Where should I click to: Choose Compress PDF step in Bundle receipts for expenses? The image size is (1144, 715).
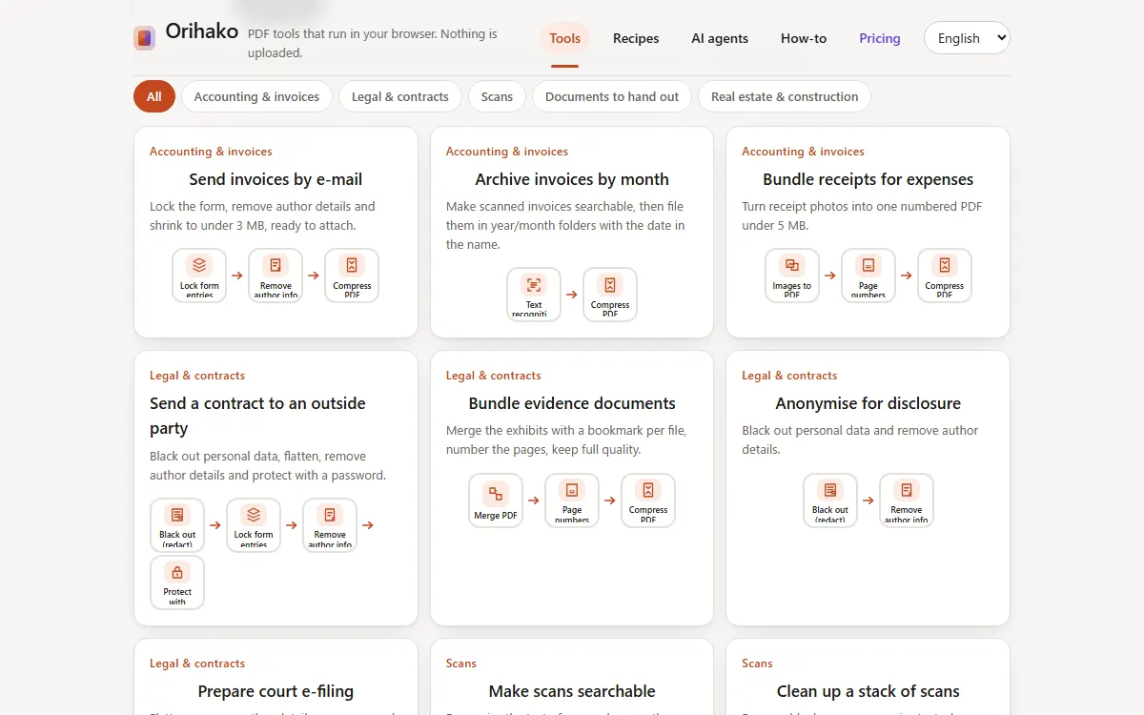coord(945,276)
